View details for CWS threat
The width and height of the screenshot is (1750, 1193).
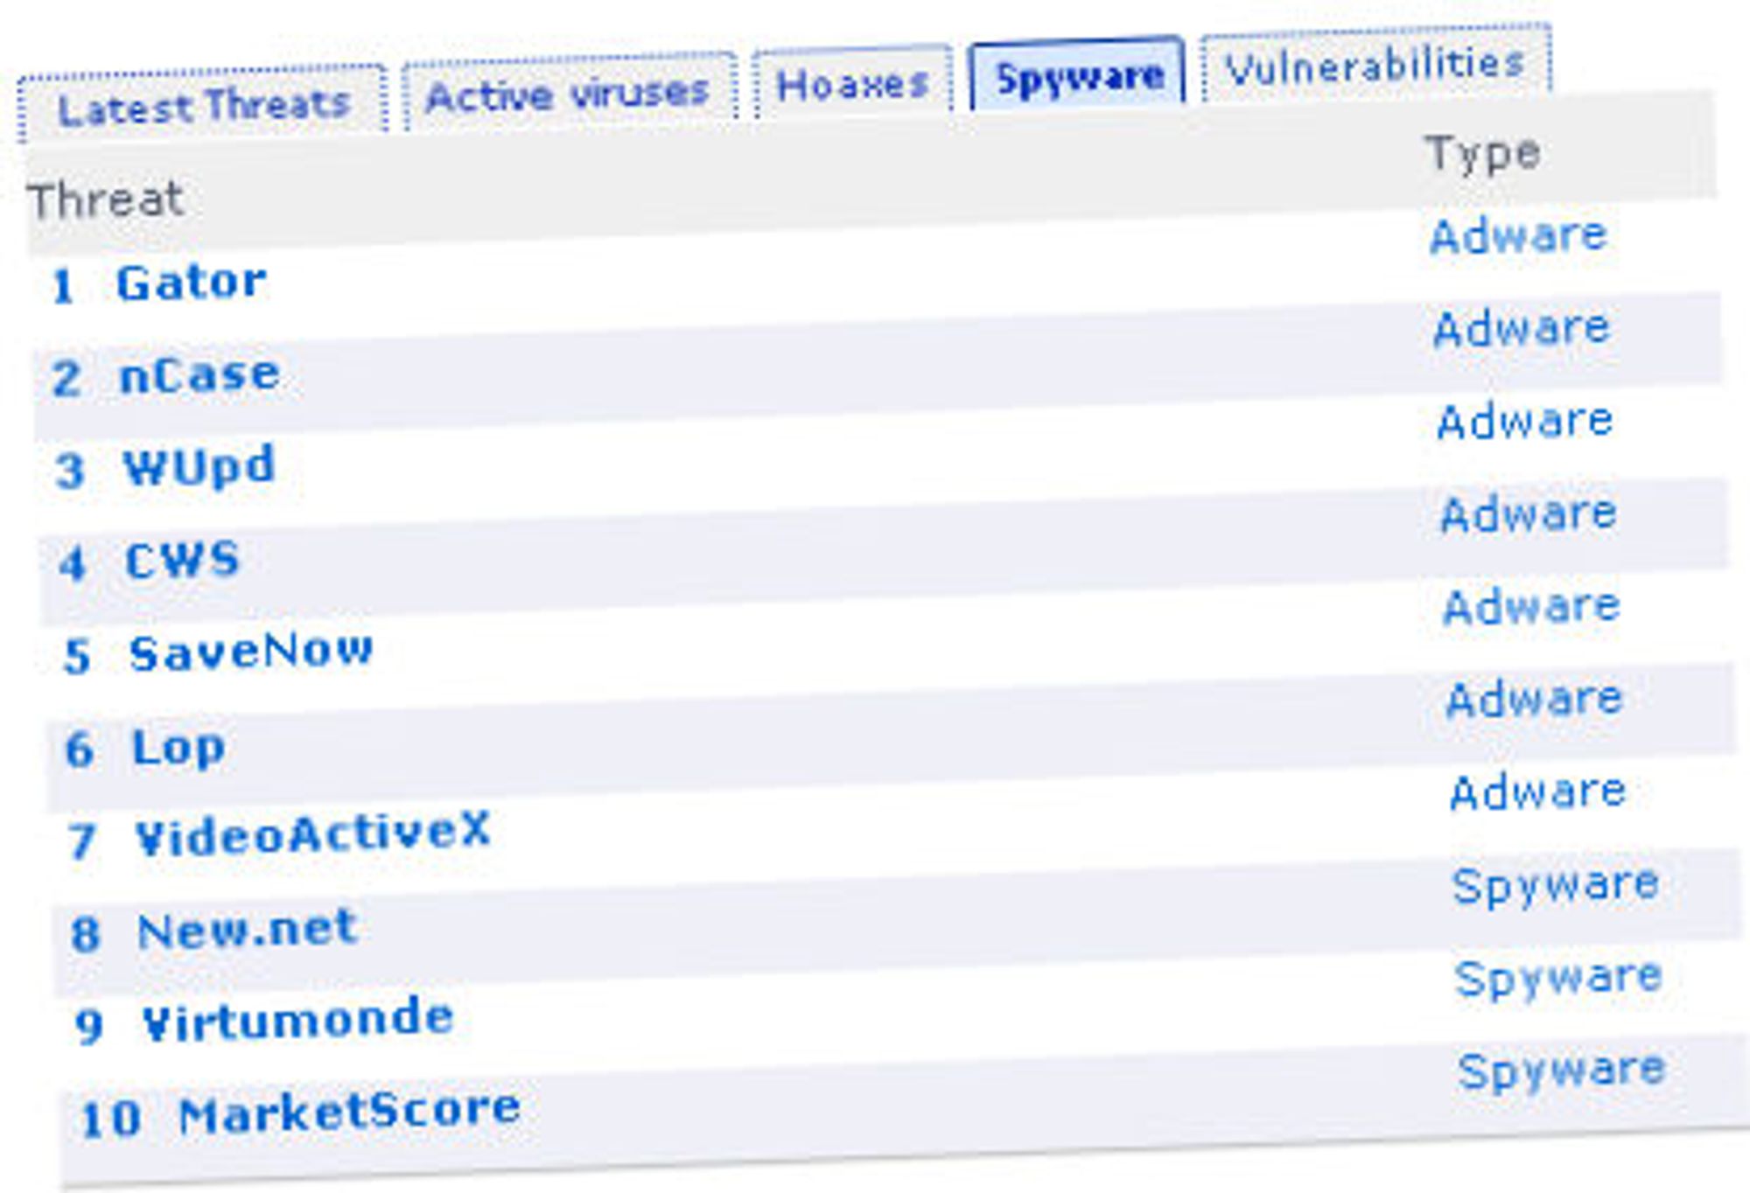point(182,559)
